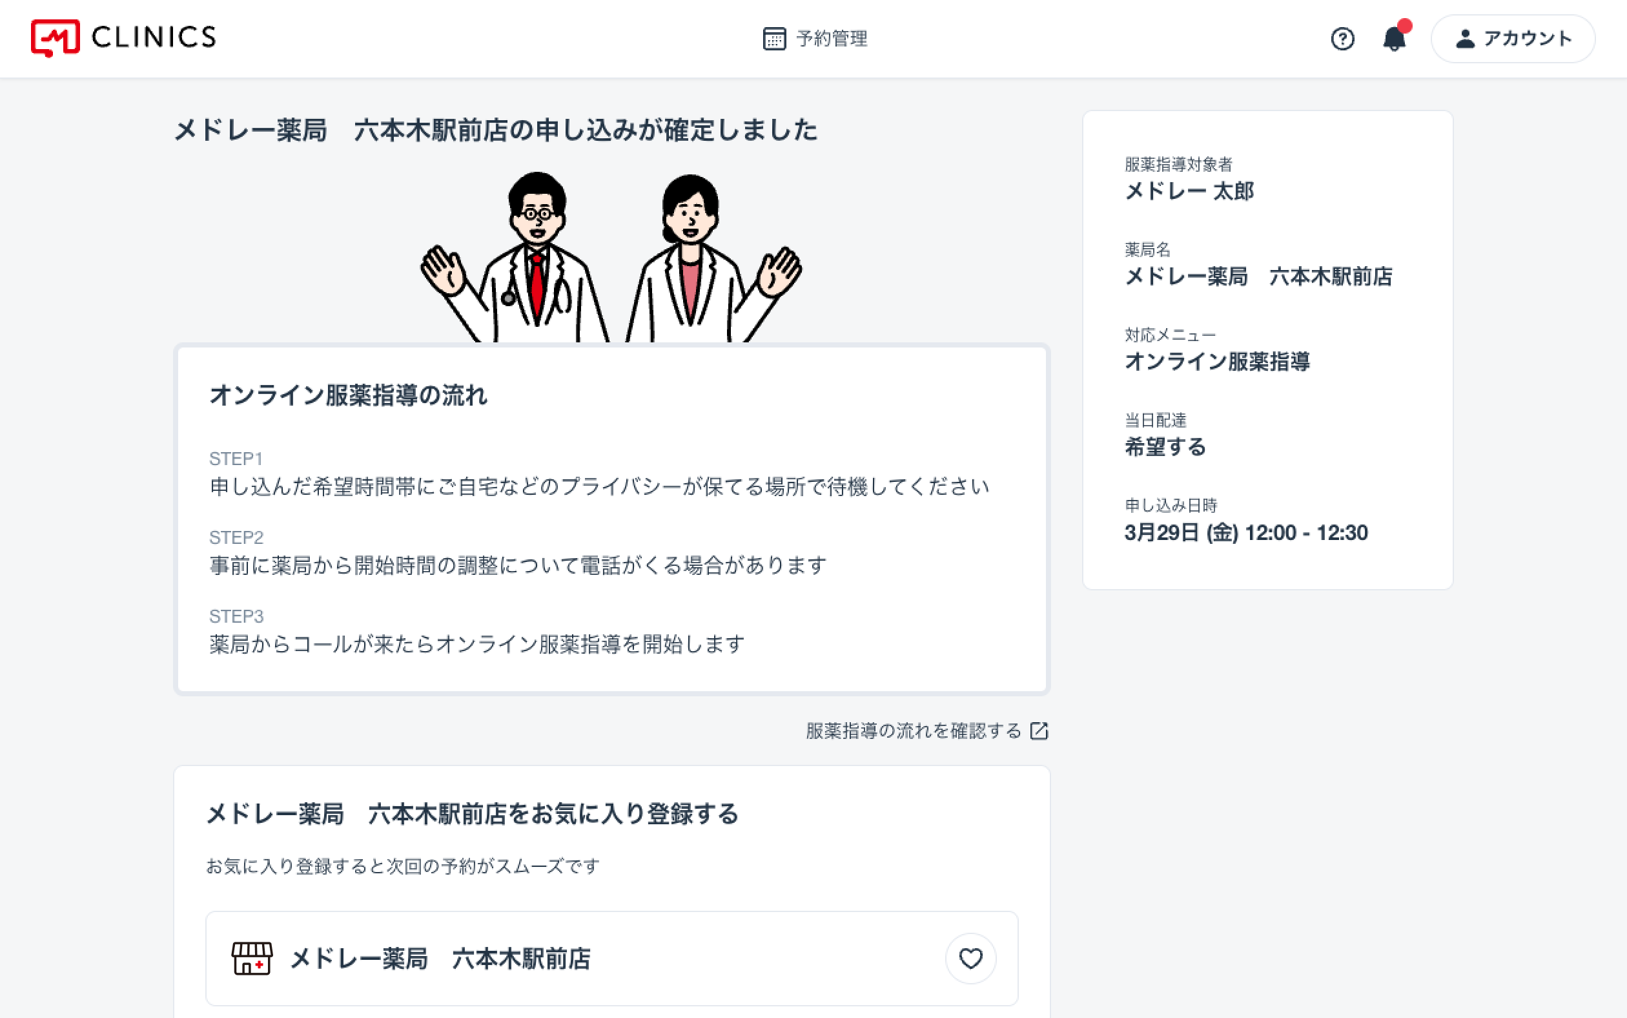Click 申し込み日時 label
Screen dimensions: 1627x1018
[x=1171, y=506]
